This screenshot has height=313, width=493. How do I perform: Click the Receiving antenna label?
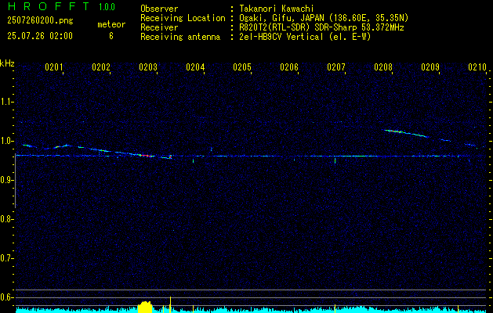click(180, 37)
